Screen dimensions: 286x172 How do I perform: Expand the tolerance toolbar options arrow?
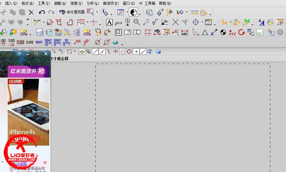(122, 44)
